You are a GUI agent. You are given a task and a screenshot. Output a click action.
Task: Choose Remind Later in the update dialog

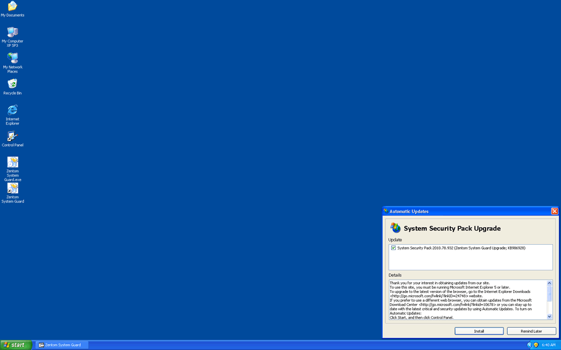(x=531, y=331)
